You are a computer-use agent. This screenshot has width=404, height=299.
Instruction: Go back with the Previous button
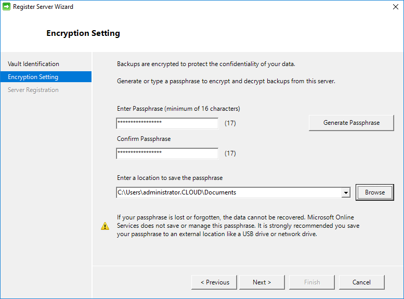pyautogui.click(x=214, y=282)
